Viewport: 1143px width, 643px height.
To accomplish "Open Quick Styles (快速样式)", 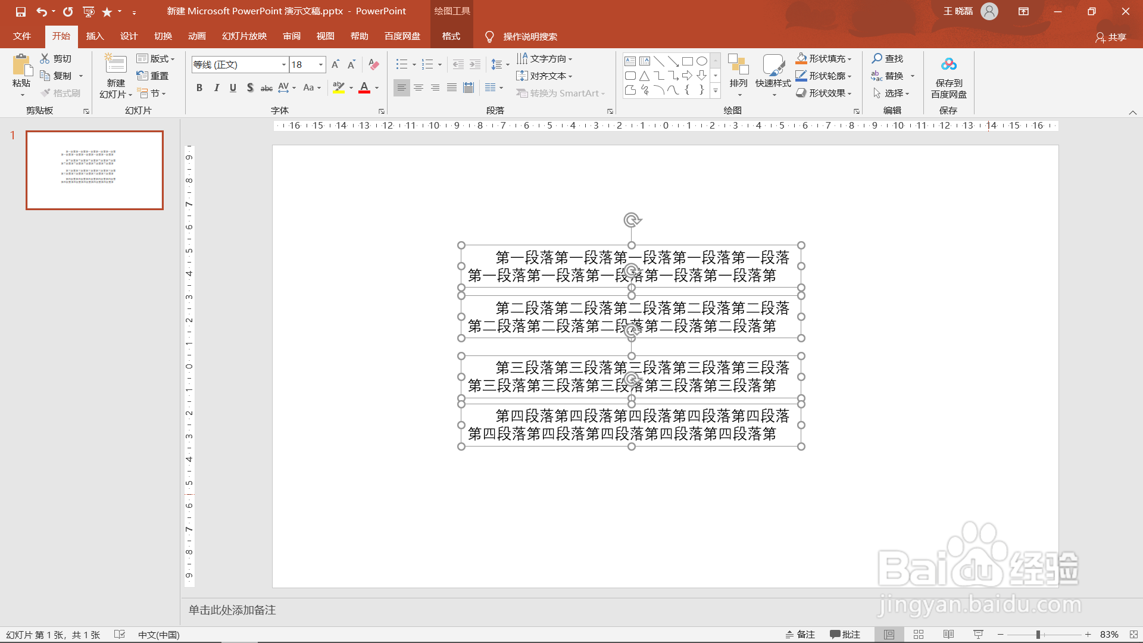I will 773,74.
